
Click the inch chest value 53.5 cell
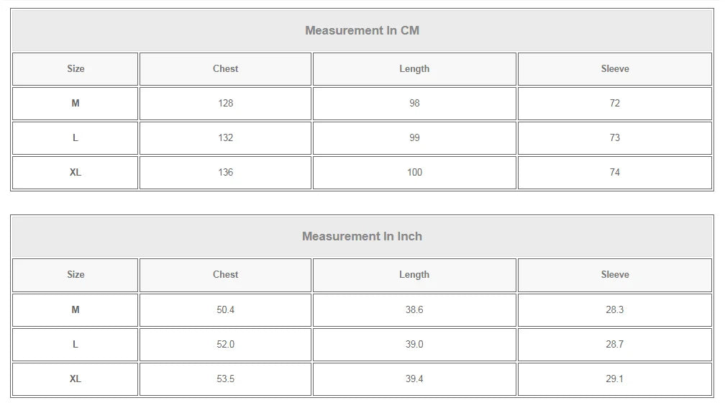pyautogui.click(x=225, y=379)
